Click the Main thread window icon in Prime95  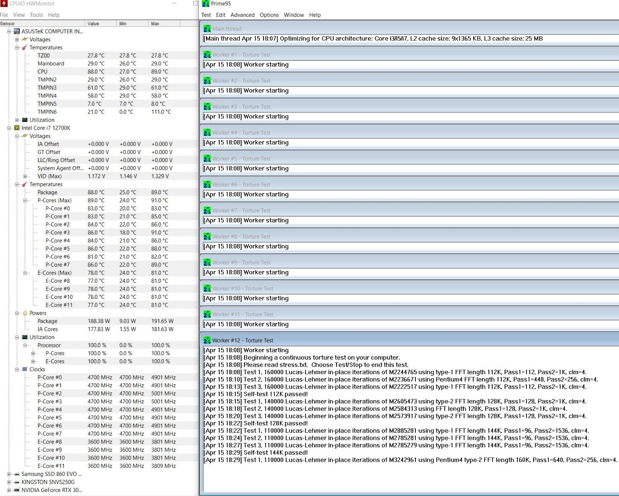tap(207, 29)
